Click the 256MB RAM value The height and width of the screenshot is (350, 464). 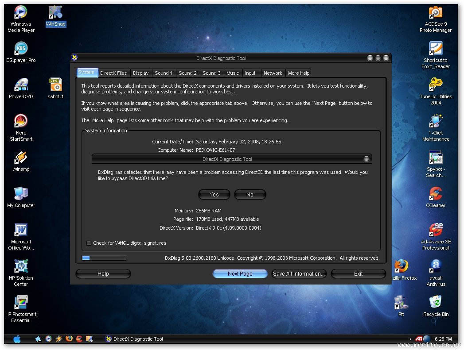pos(209,211)
